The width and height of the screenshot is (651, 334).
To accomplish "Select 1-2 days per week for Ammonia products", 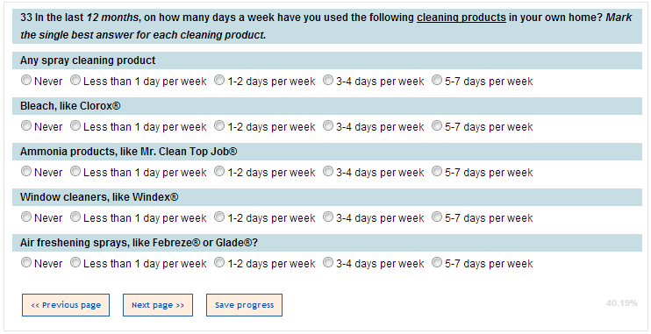I will coord(219,171).
